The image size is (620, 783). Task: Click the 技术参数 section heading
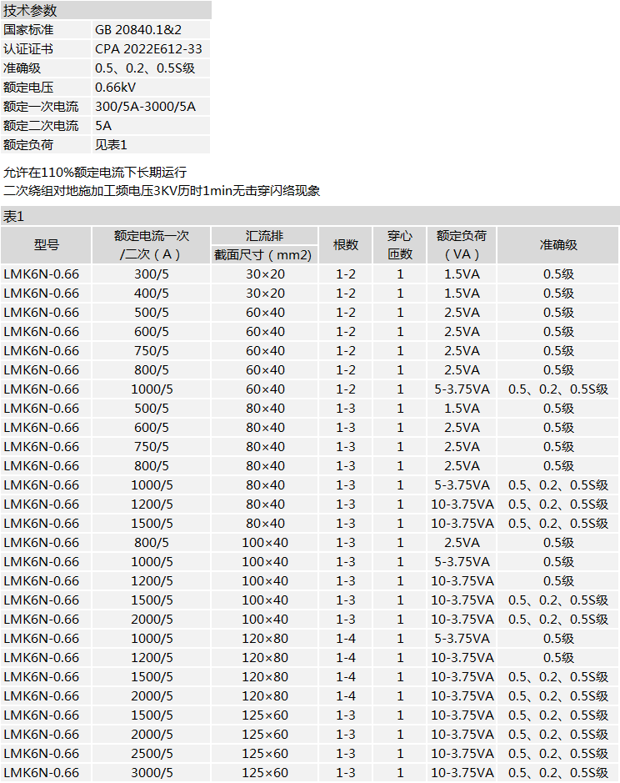tap(31, 11)
